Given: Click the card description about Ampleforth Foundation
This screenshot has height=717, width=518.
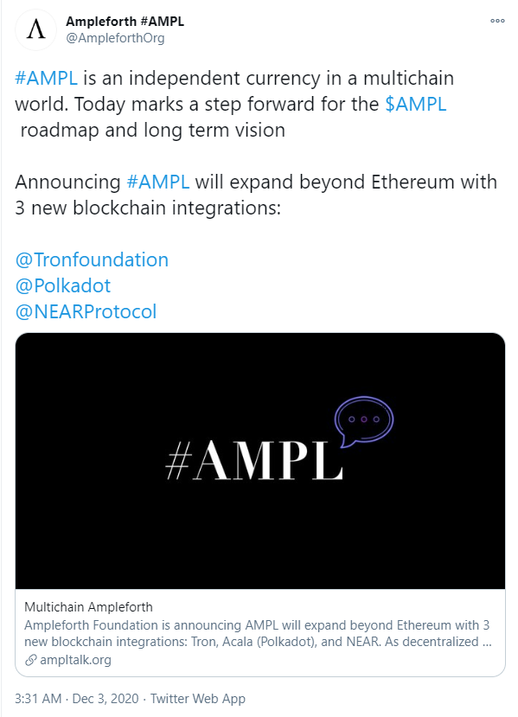Looking at the screenshot, I should pyautogui.click(x=258, y=633).
